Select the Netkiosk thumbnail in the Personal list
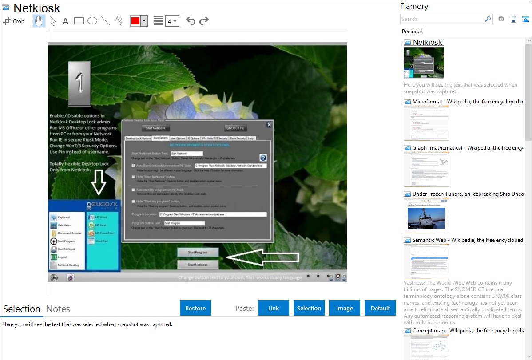Screen dimensions: 532x360 pyautogui.click(x=424, y=63)
